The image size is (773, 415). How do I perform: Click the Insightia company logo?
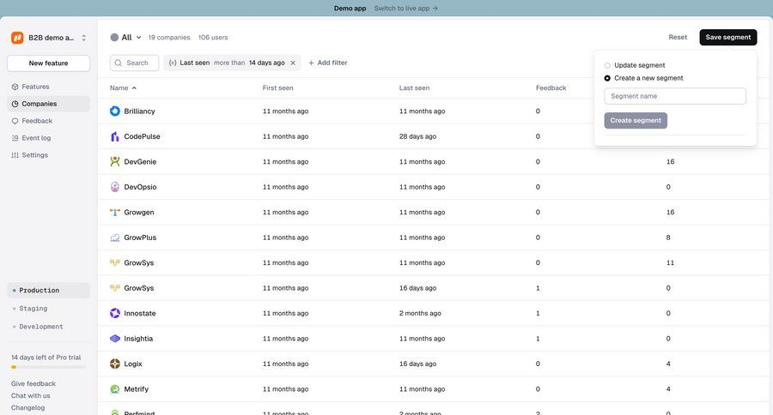pyautogui.click(x=115, y=339)
